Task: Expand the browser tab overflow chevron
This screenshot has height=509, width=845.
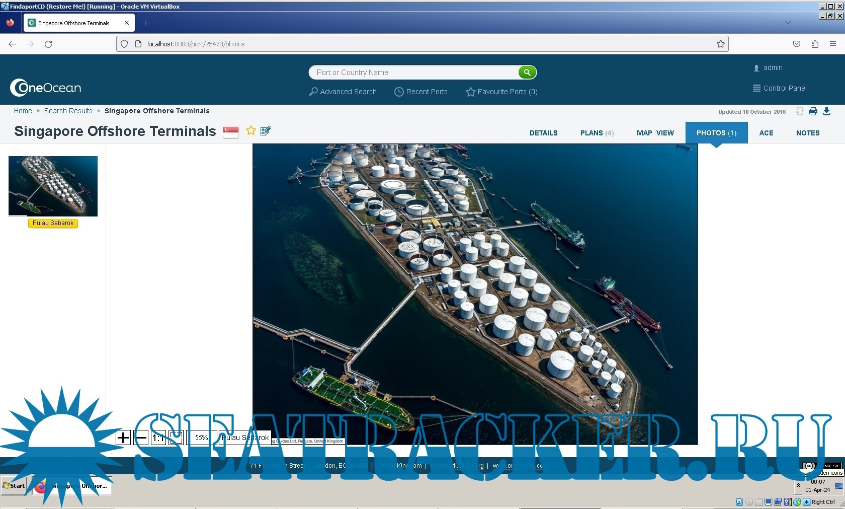Action: pos(788,23)
